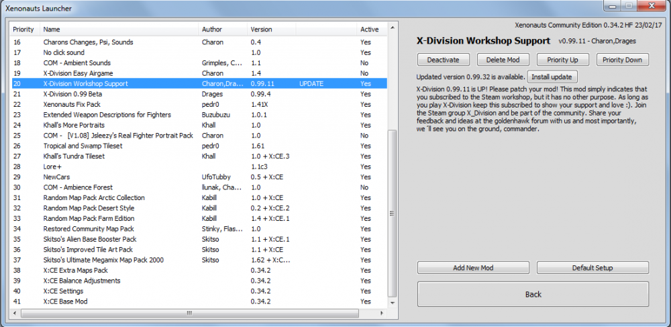Viewport: 671px width, 327px height.
Task: Select the NewCars mod row
Action: (x=199, y=177)
